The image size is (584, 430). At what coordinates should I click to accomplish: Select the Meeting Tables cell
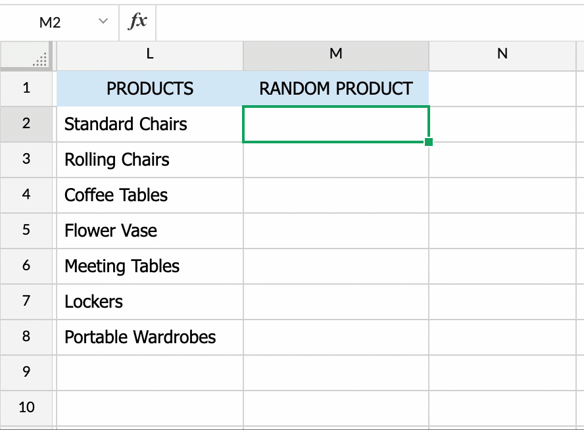149,266
